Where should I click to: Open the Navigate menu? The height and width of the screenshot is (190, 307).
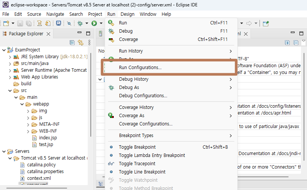[x=55, y=14]
